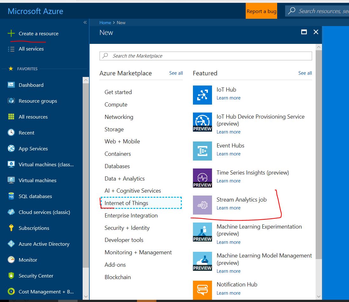Screen dimensions: 349x302
Task: Click Learn more under Notification Hub
Action: click(x=229, y=293)
